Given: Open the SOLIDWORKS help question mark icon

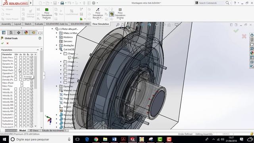Looking at the screenshot, I should tap(235, 3).
